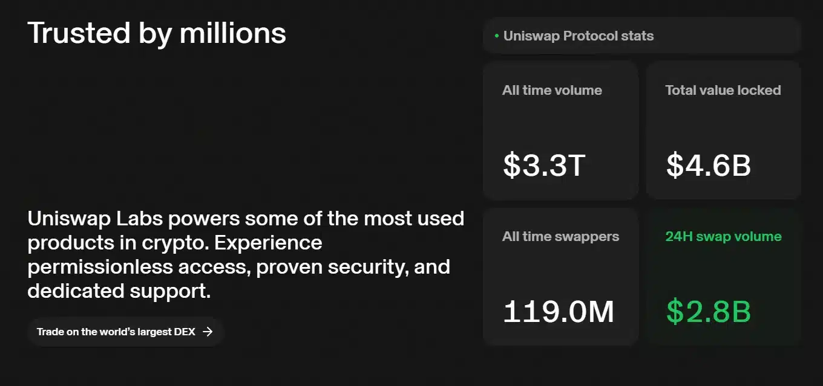Click the $3.3T volume figure

543,166
